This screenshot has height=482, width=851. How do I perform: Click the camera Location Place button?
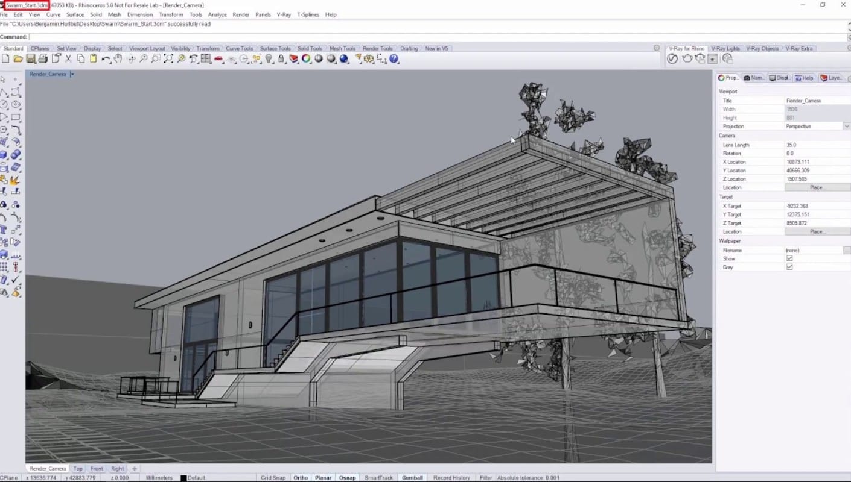(x=817, y=187)
